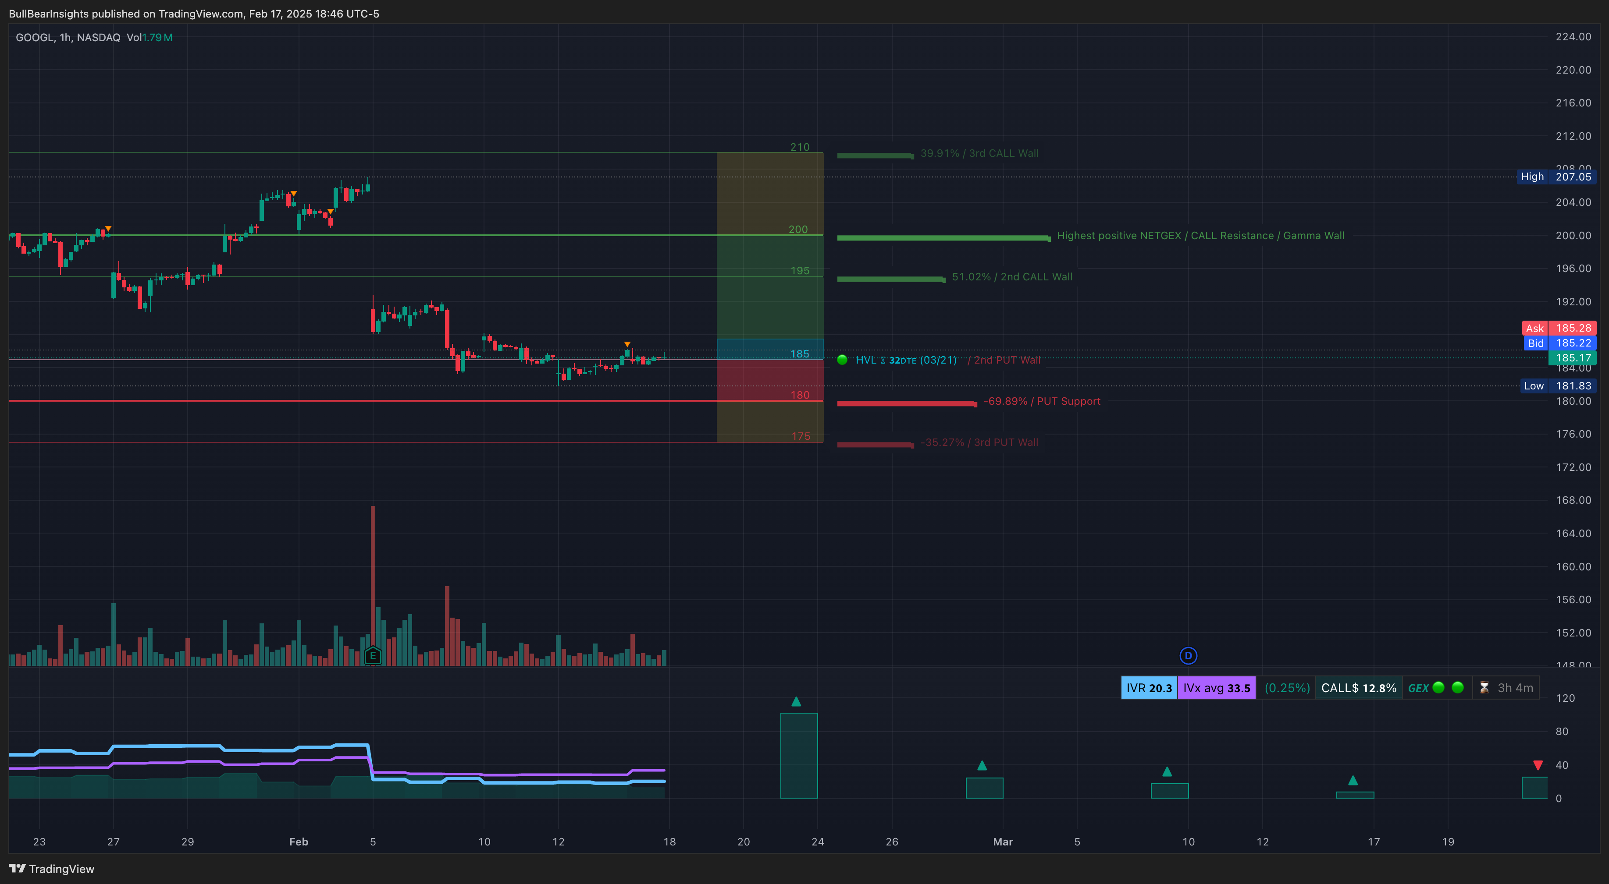Click the 'Highest positive NETGEX' Gamma Wall label
The width and height of the screenshot is (1609, 884).
point(1200,235)
